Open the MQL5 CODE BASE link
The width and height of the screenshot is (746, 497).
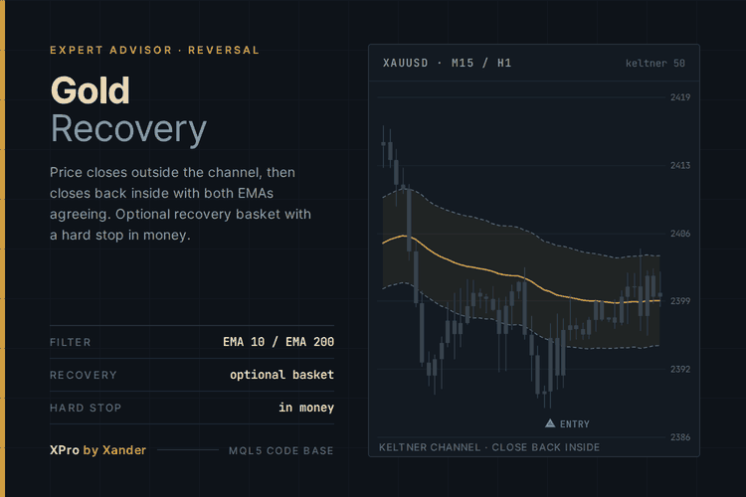(x=280, y=450)
